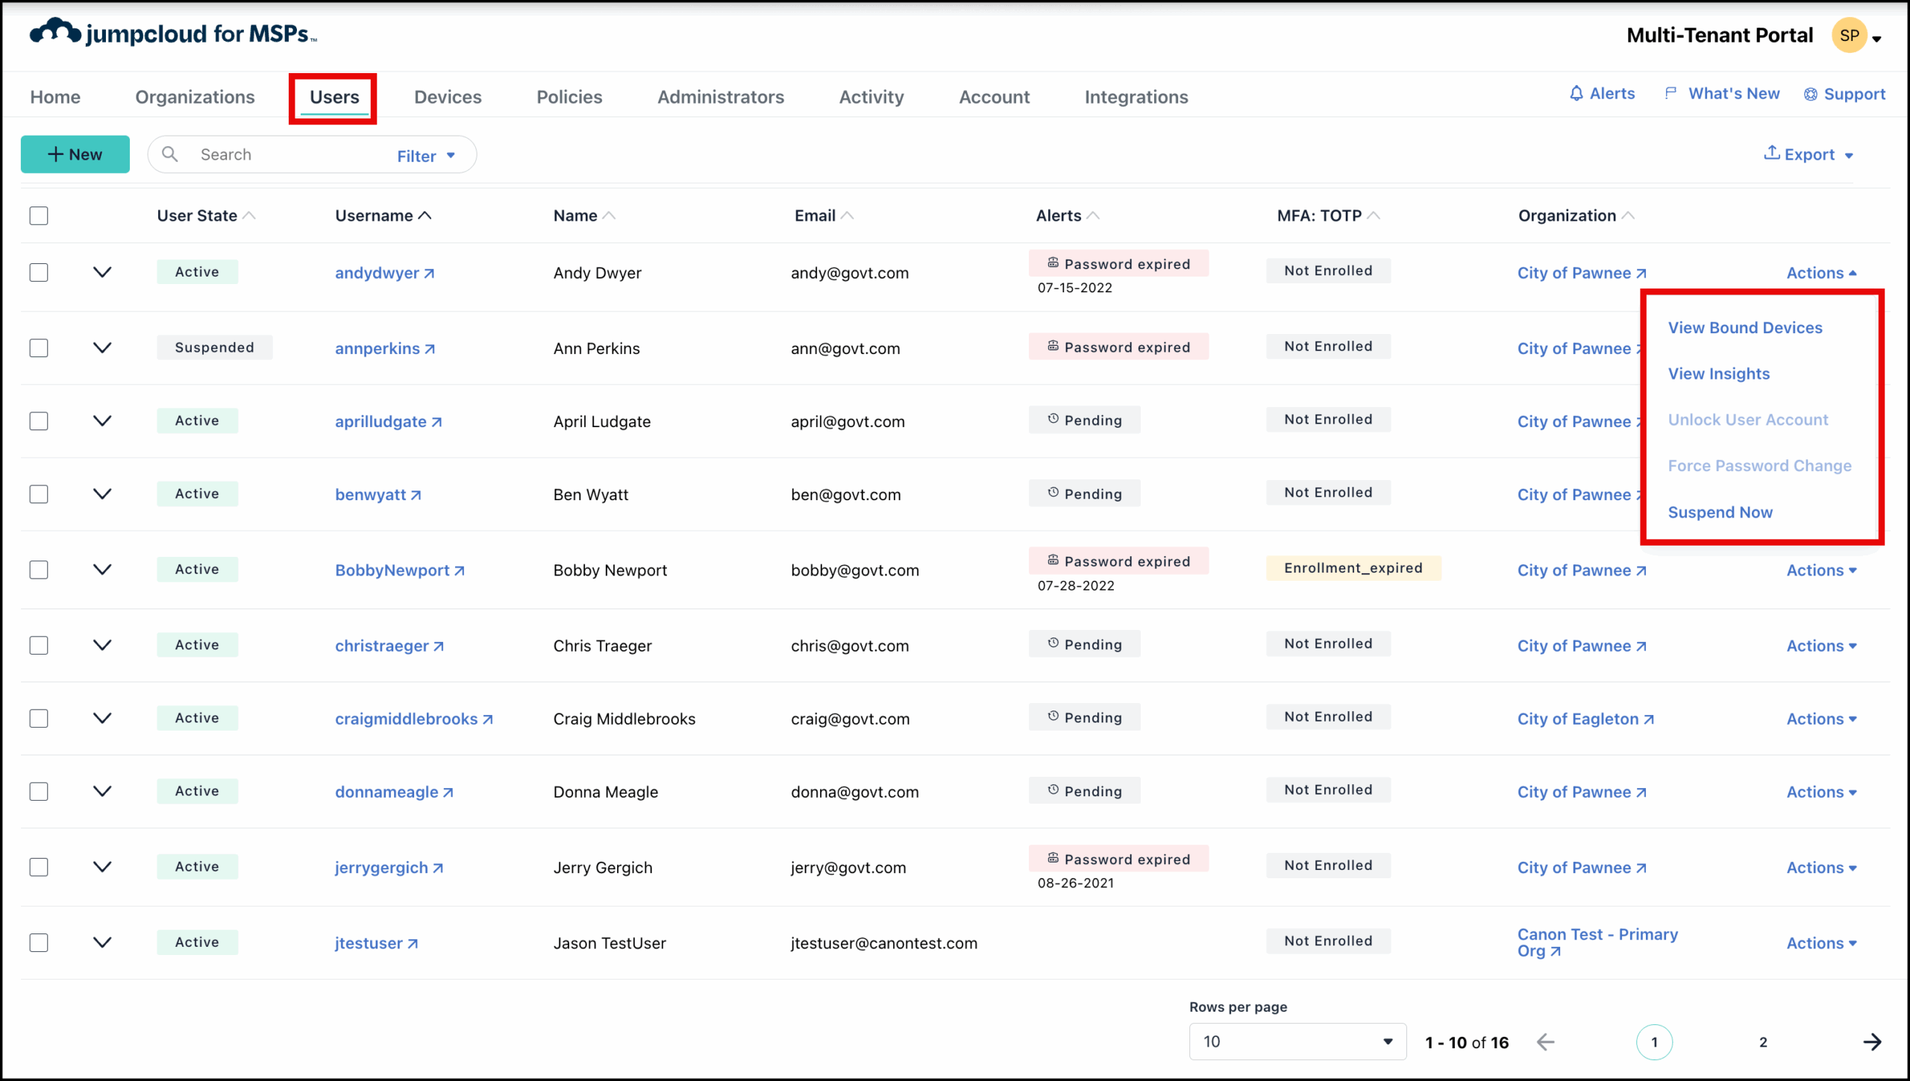The width and height of the screenshot is (1910, 1081).
Task: Expand the andydwyer row chevron
Action: (102, 272)
